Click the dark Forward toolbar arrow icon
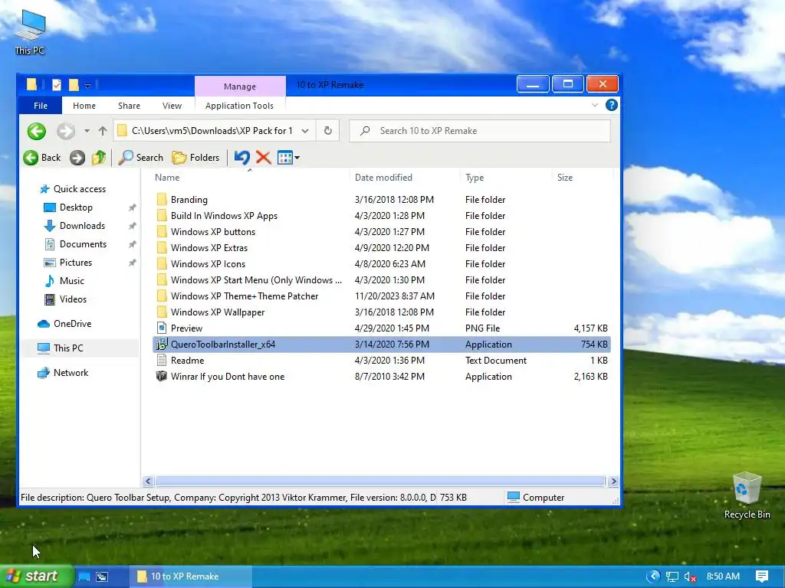Screen dimensions: 785x588 pyautogui.click(x=77, y=158)
